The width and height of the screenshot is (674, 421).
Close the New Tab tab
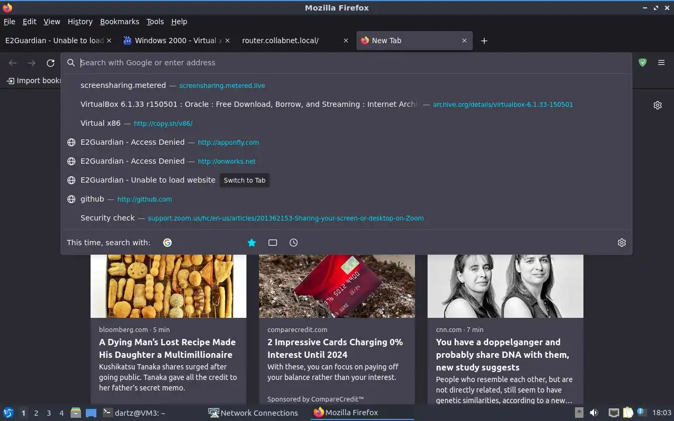(464, 41)
